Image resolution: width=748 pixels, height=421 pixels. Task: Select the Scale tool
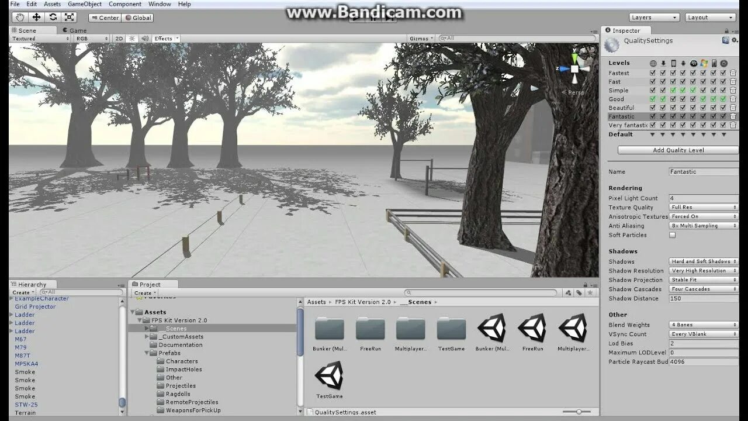pyautogui.click(x=70, y=18)
